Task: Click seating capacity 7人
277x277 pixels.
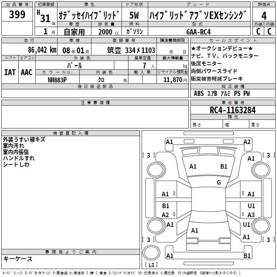Action: [x=149, y=66]
